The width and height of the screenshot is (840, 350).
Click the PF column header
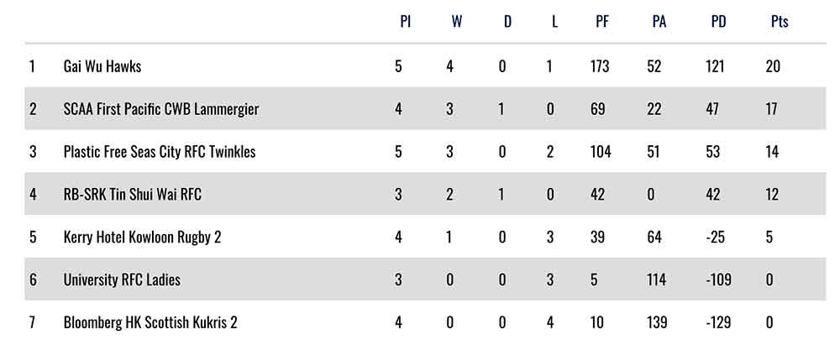click(x=602, y=23)
